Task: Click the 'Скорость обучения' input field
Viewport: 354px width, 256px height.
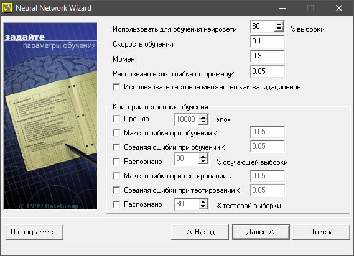Action: point(268,41)
